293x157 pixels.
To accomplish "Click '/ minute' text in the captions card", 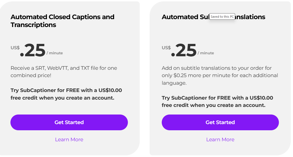I will pyautogui.click(x=55, y=53).
